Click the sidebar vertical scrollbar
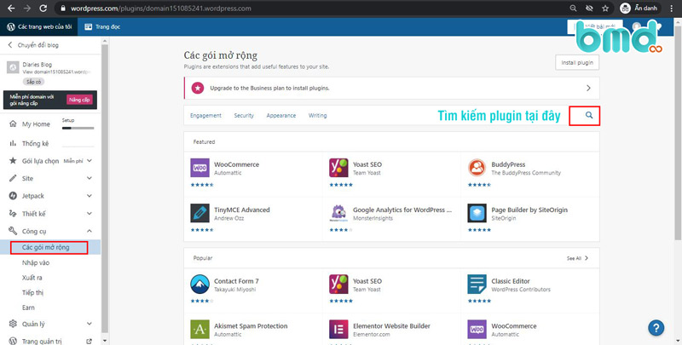This screenshot has width=682, height=345. click(104, 187)
